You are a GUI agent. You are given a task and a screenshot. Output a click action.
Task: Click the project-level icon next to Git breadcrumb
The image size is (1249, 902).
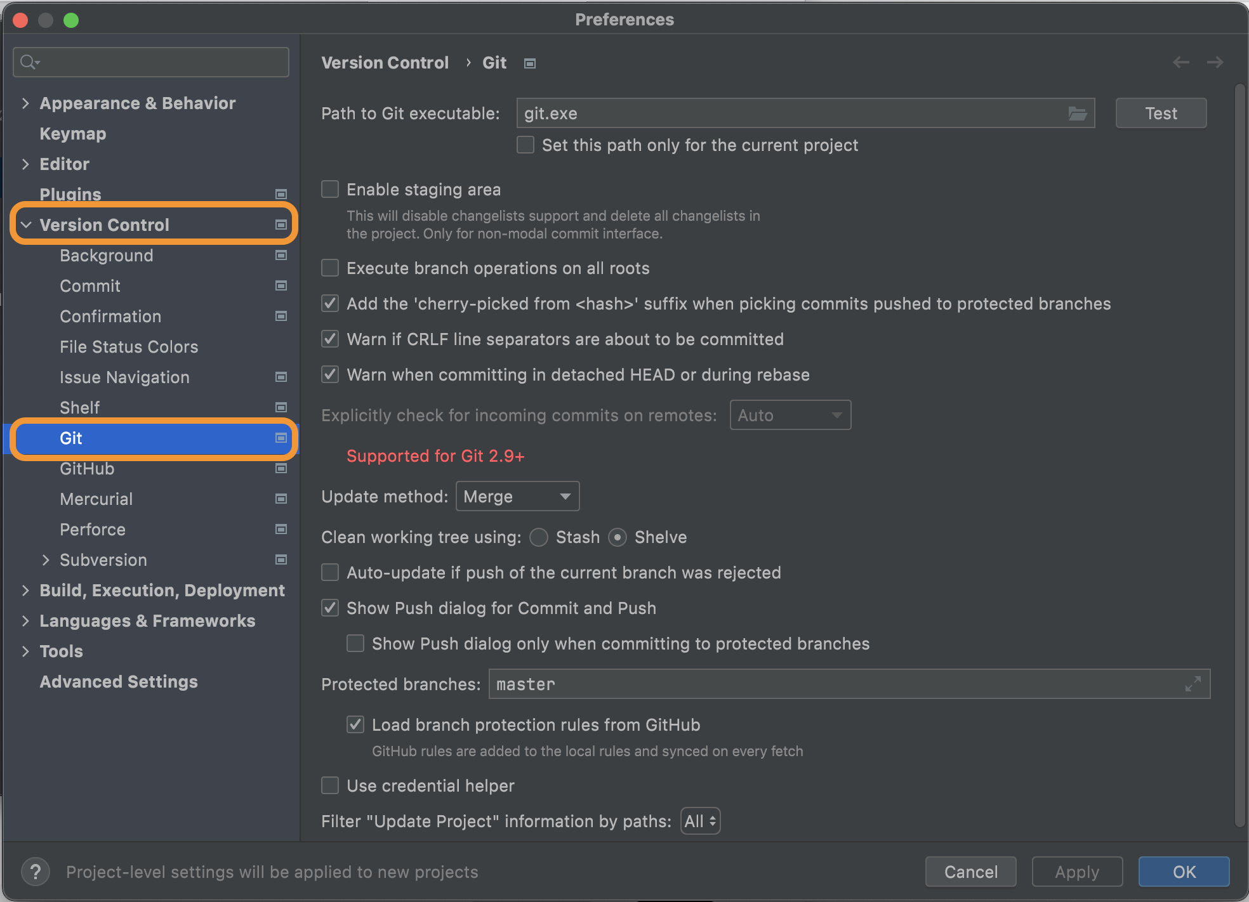(x=530, y=63)
